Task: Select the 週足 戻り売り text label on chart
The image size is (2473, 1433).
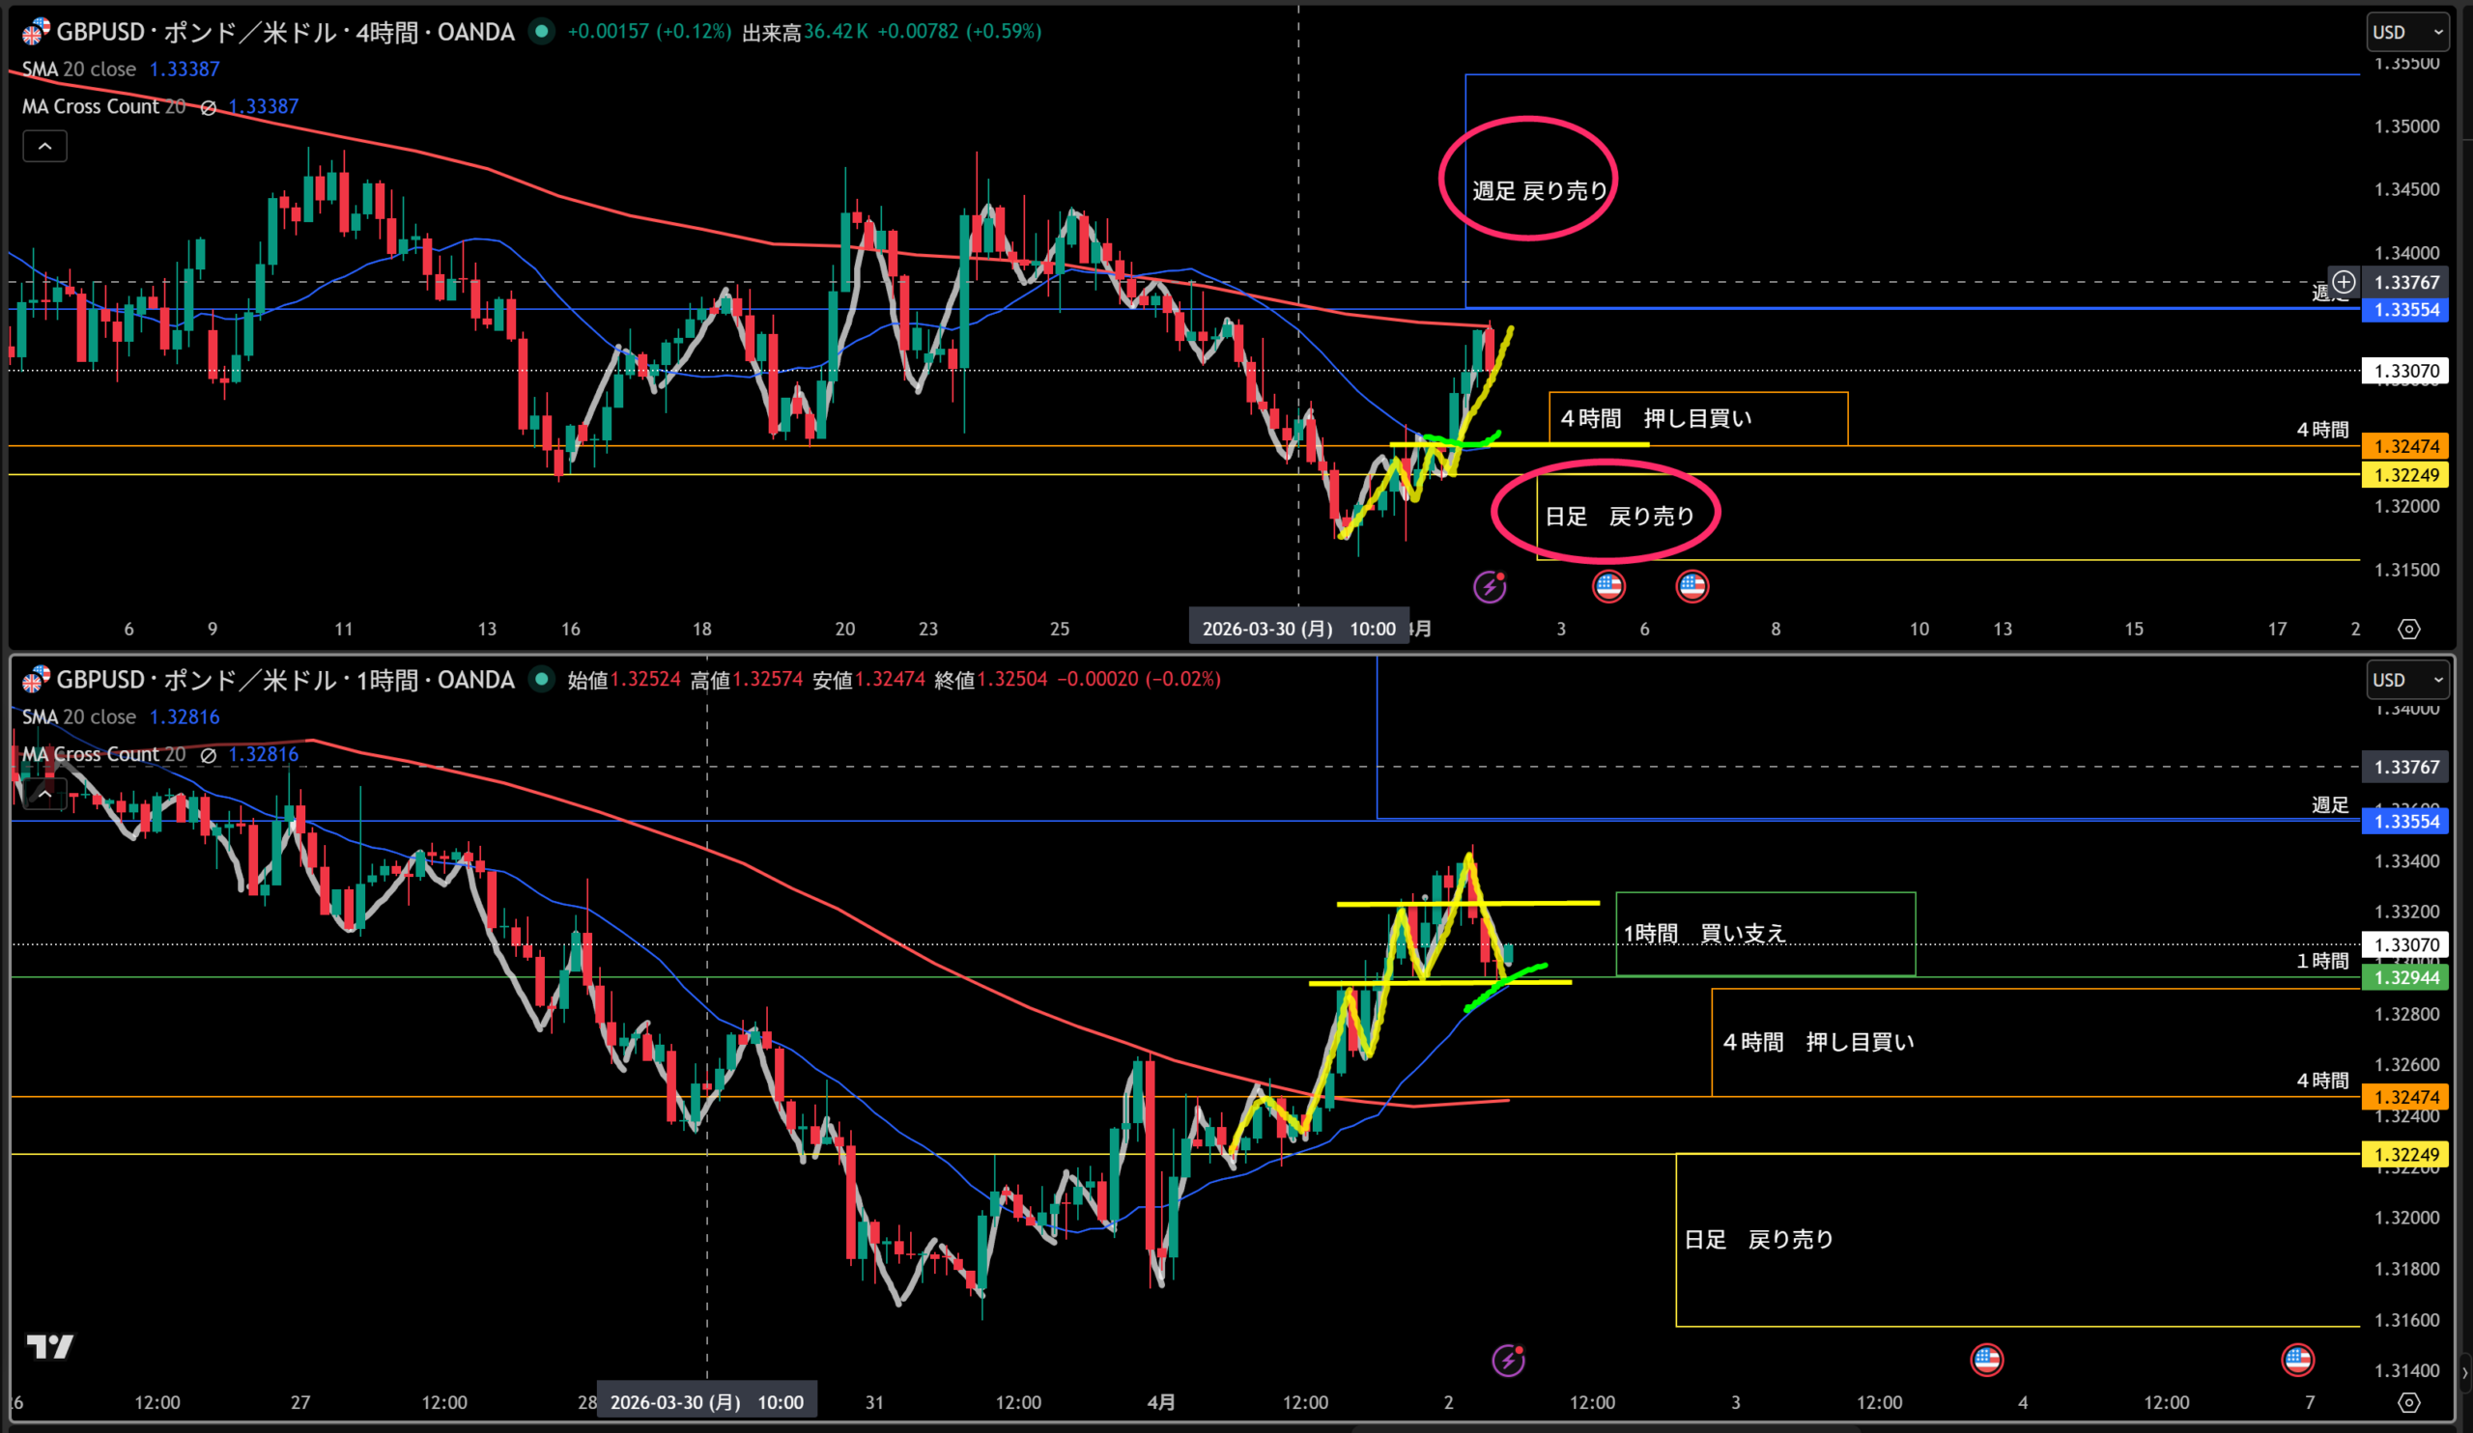Action: coord(1539,190)
